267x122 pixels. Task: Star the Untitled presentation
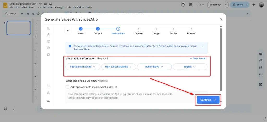coord(40,4)
